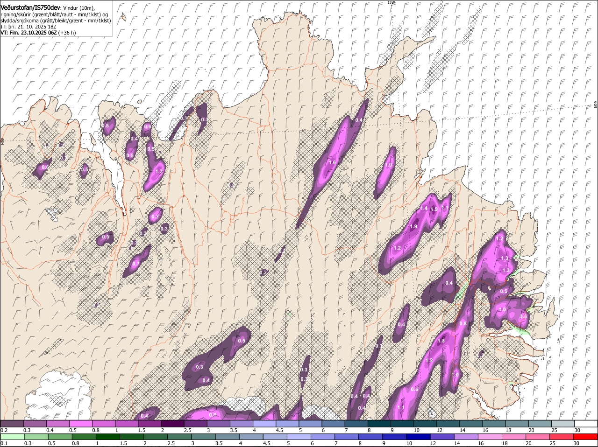Click the 0.1 label in the rain legend

tap(4, 444)
